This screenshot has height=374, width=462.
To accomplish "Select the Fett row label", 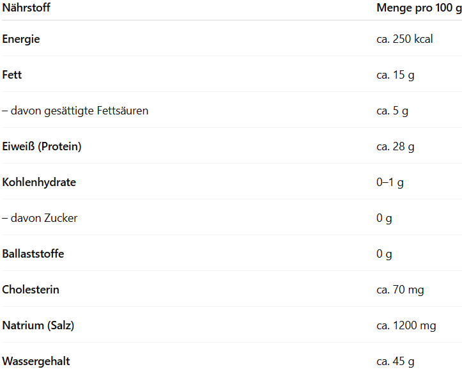I will [x=12, y=75].
